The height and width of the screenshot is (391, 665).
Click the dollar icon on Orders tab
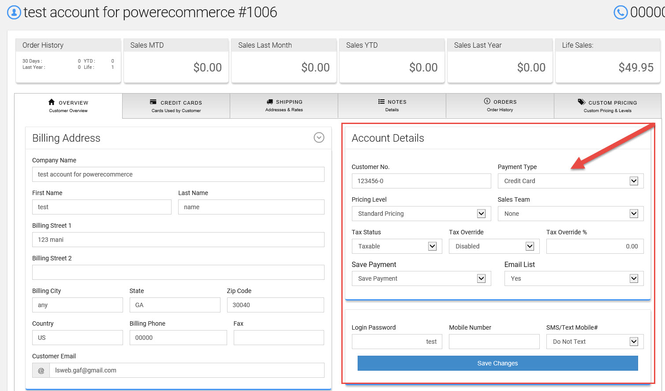487,101
